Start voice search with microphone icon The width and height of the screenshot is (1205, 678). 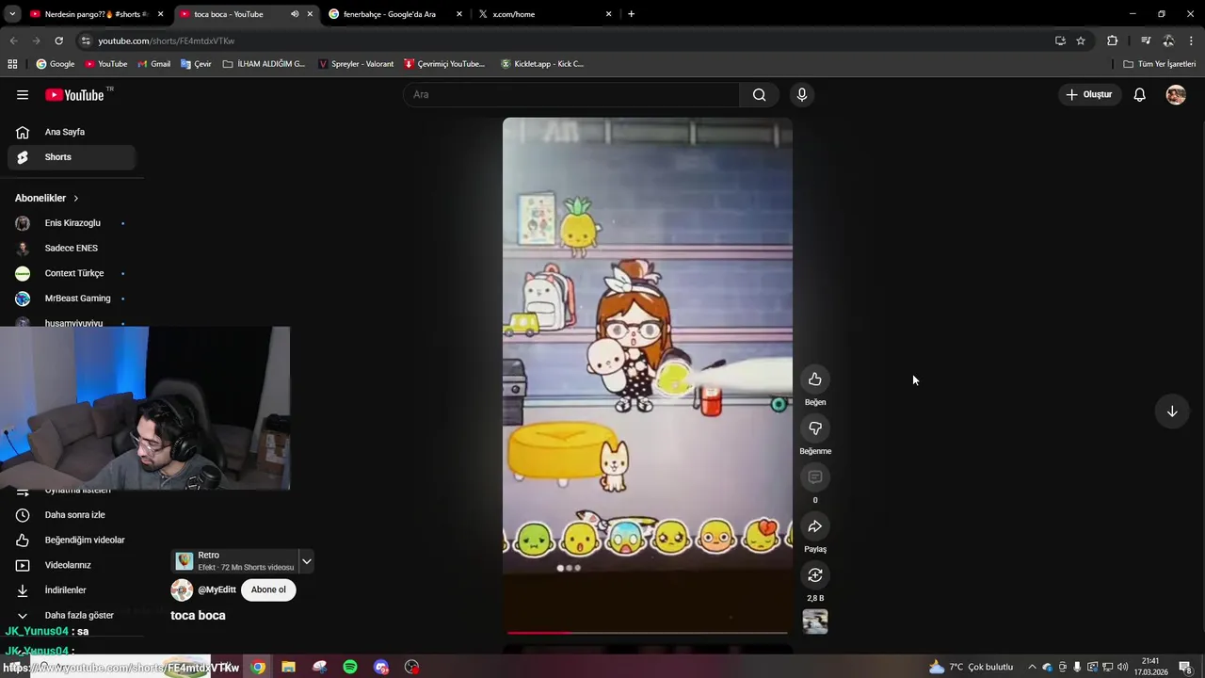(802, 94)
